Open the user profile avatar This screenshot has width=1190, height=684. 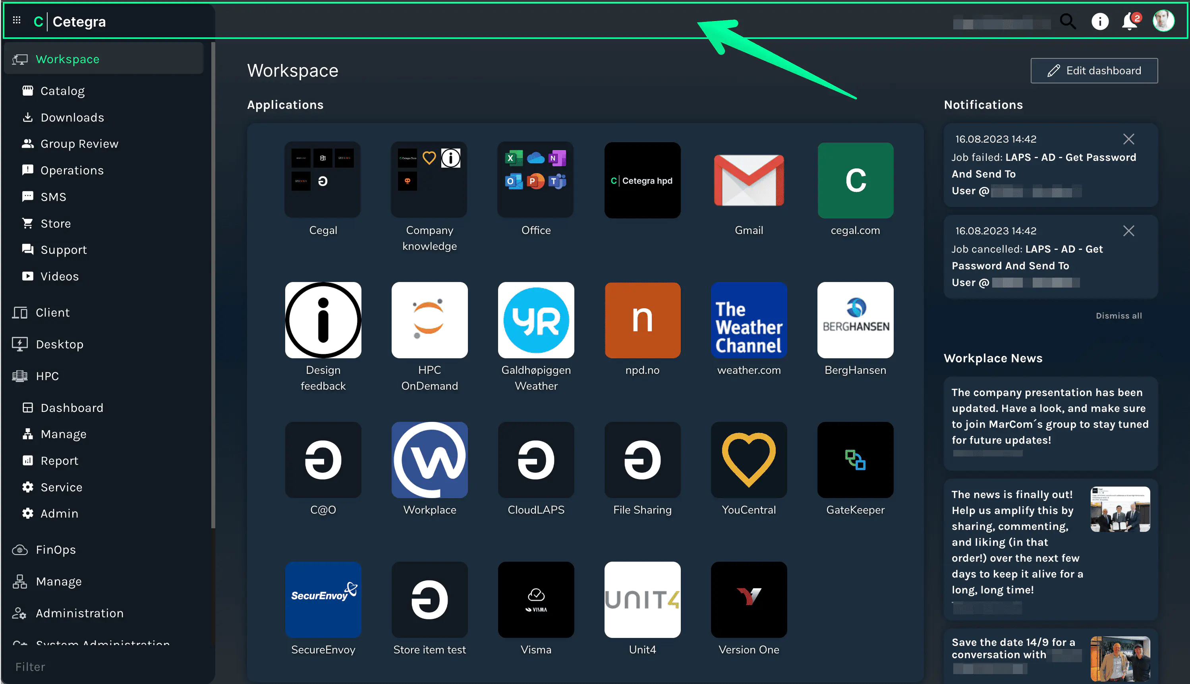[1163, 21]
